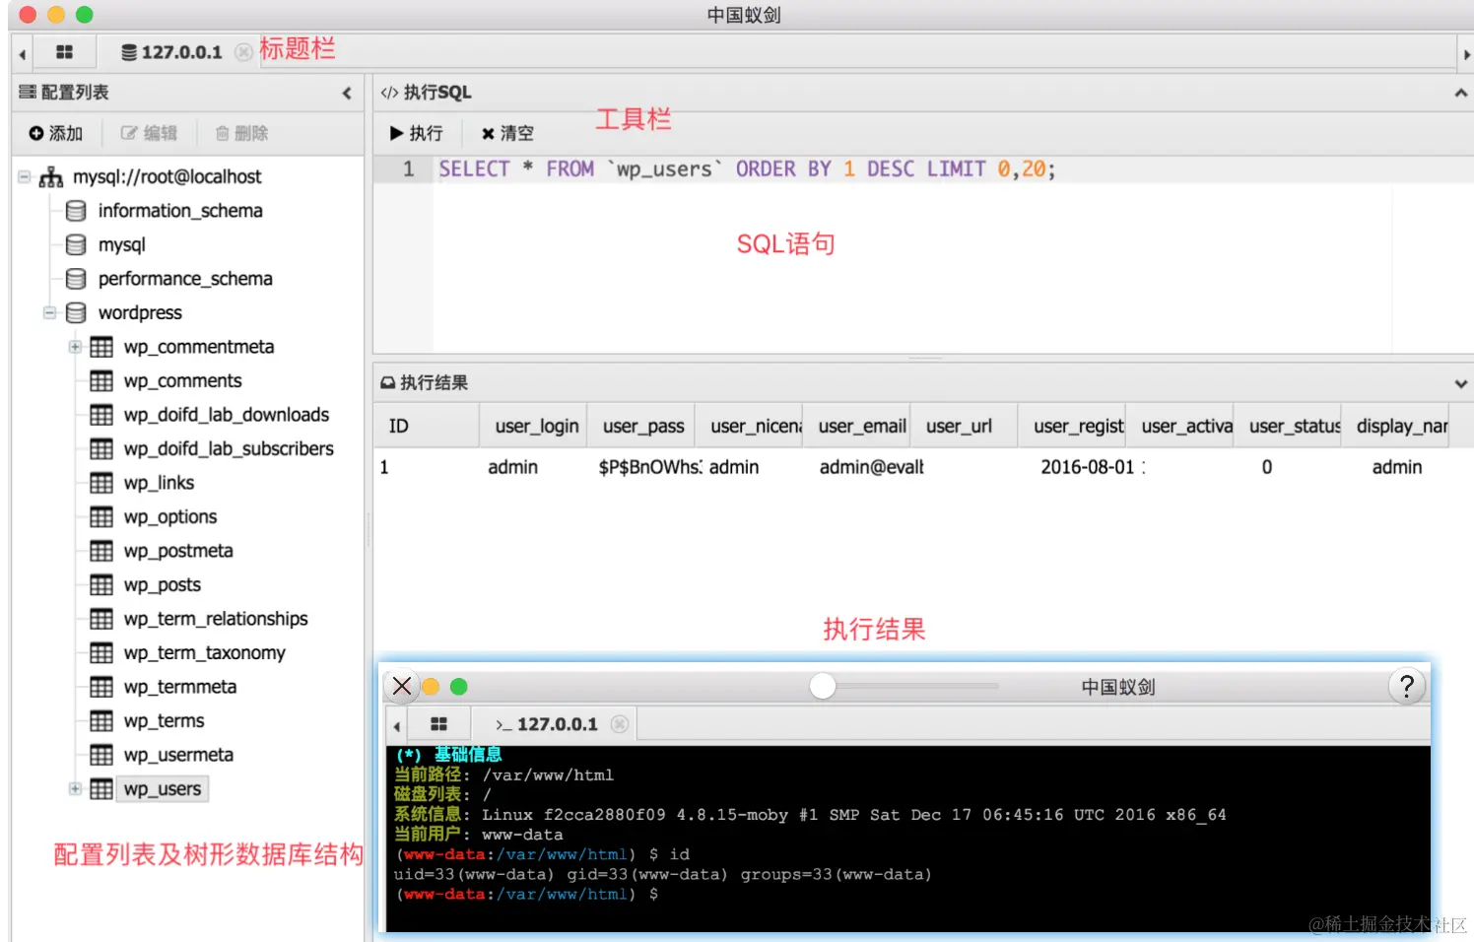
Task: Collapse the 执行结果 panel with its chevron
Action: pos(1460,383)
